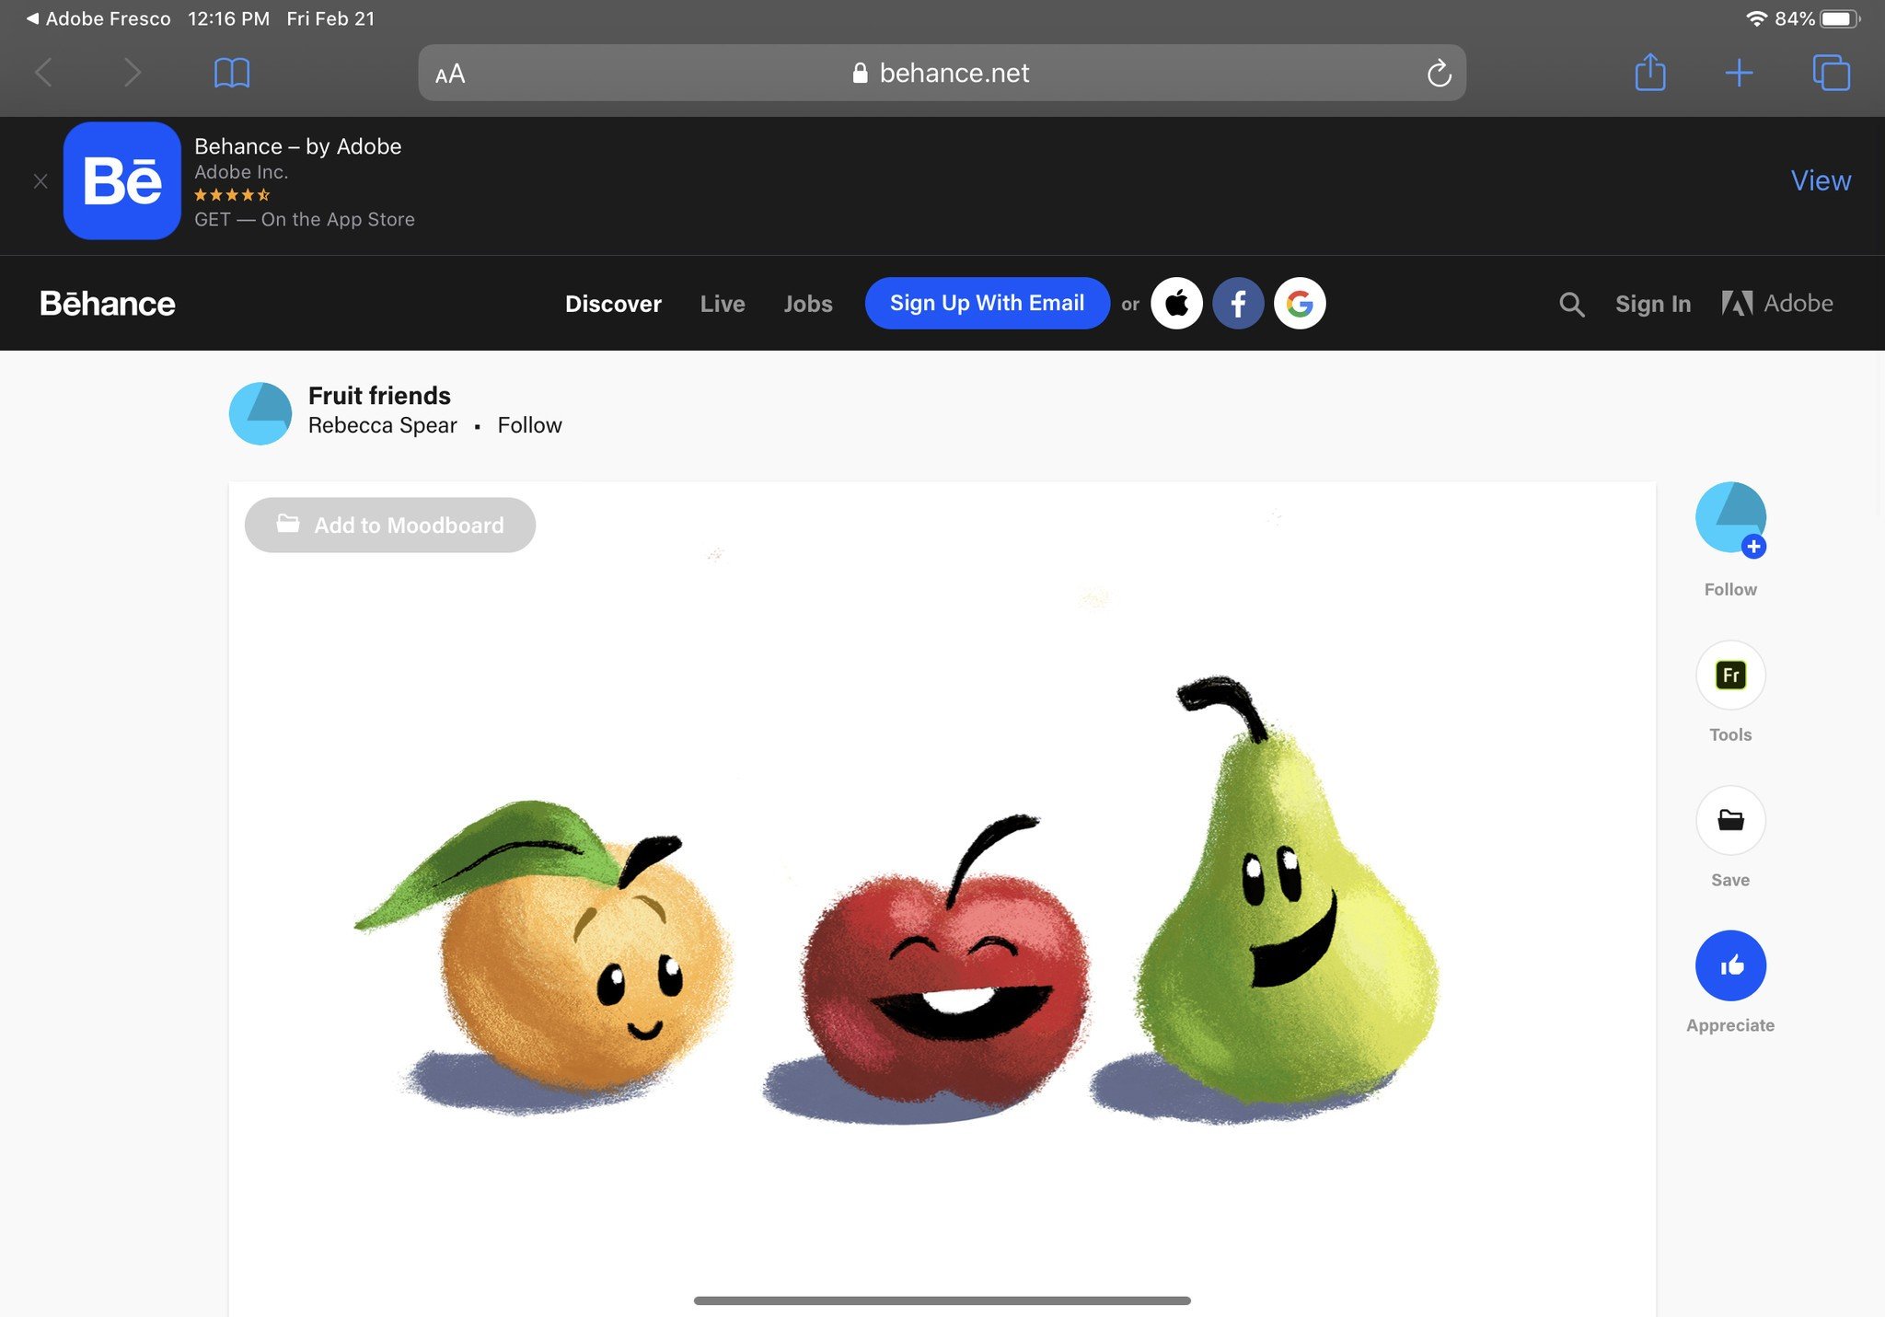Open the Adobe menu
1885x1317 pixels.
[x=1777, y=302]
